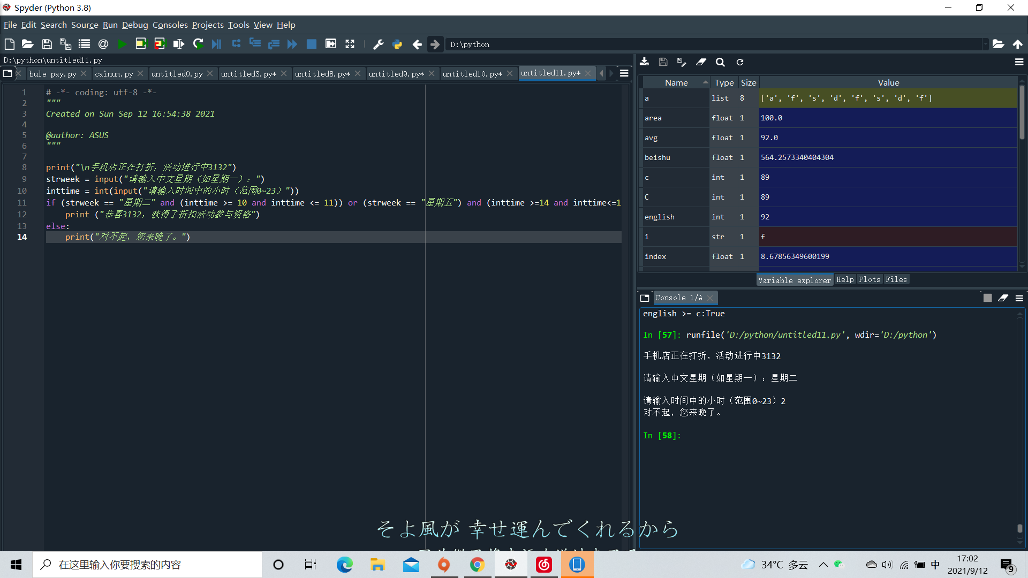Open Variable explorer options hamburger menu
1028x578 pixels.
tap(1019, 62)
